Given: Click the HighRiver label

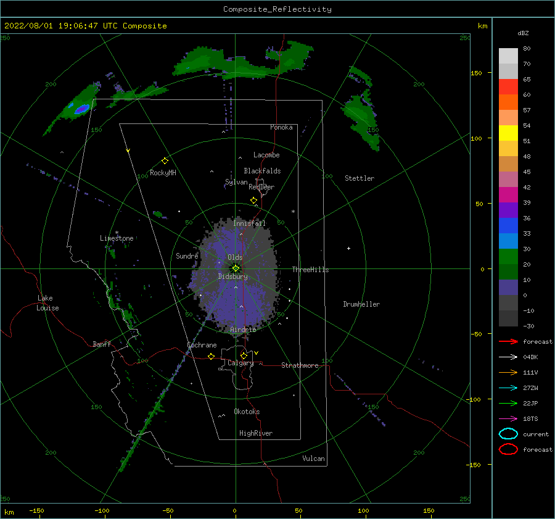Looking at the screenshot, I should (x=255, y=433).
